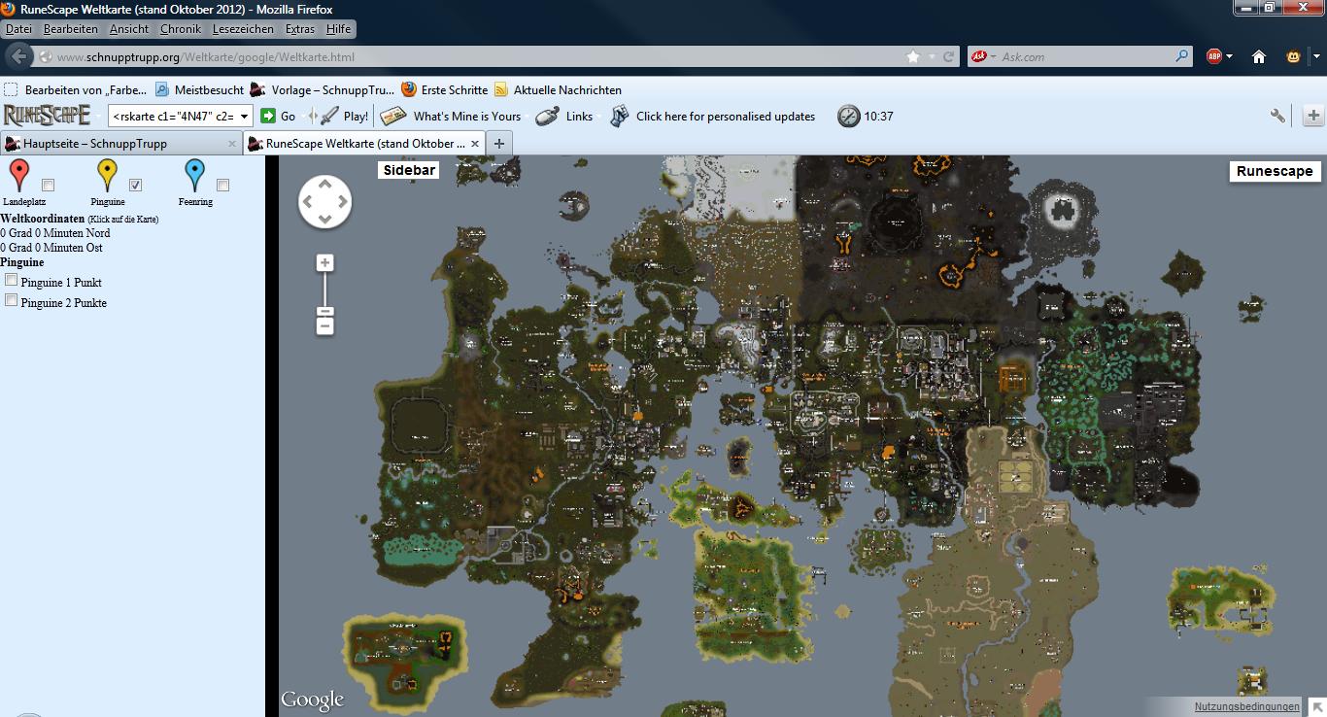Open toolbar wrench settings icon
The image size is (1327, 717).
tap(1277, 116)
